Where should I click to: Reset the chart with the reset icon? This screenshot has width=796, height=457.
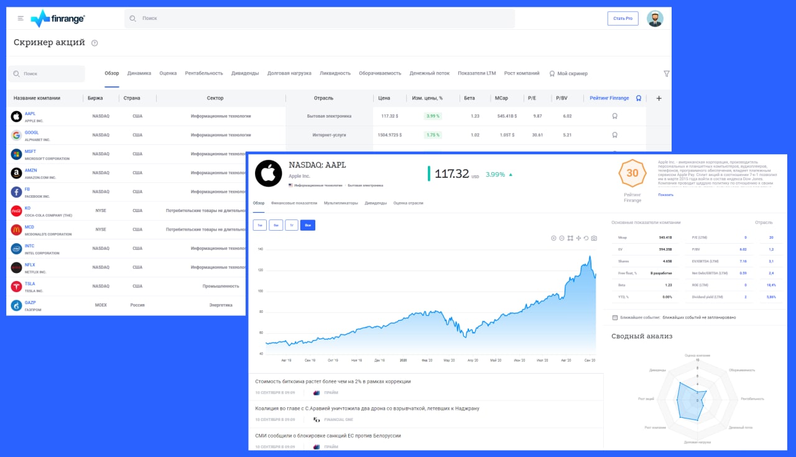[586, 238]
